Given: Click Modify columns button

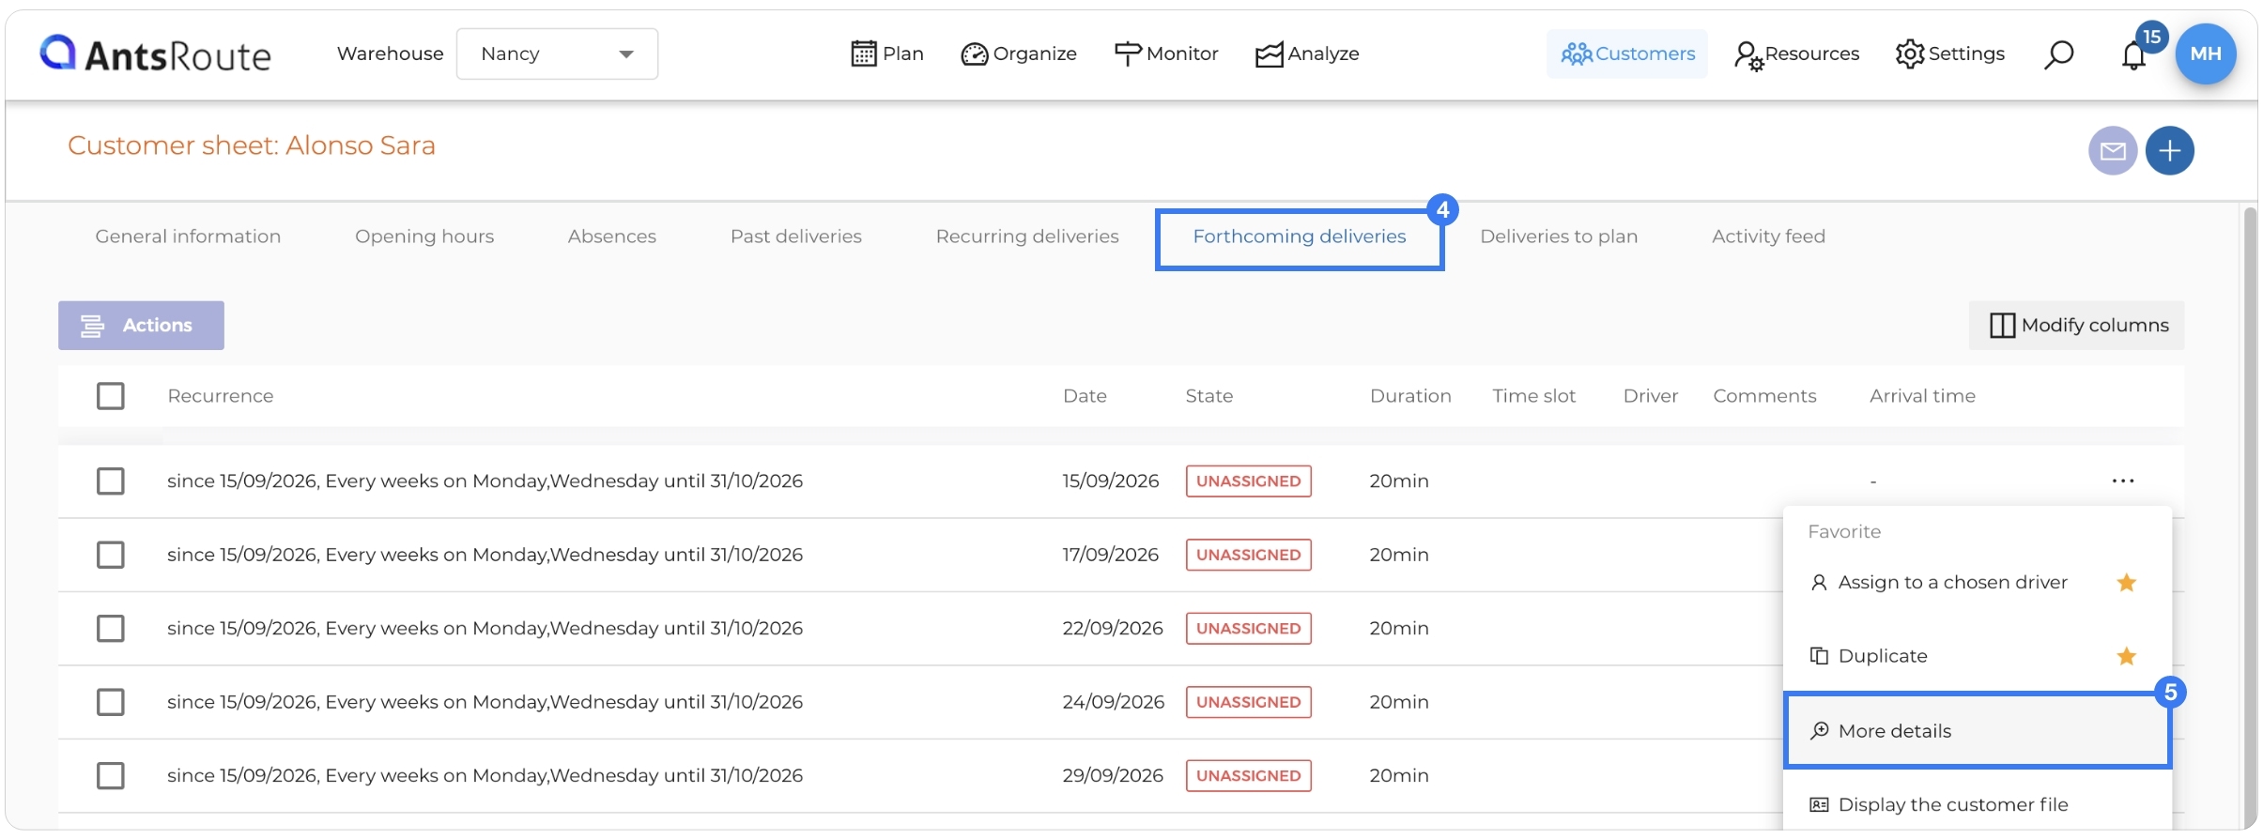Looking at the screenshot, I should (x=2077, y=326).
